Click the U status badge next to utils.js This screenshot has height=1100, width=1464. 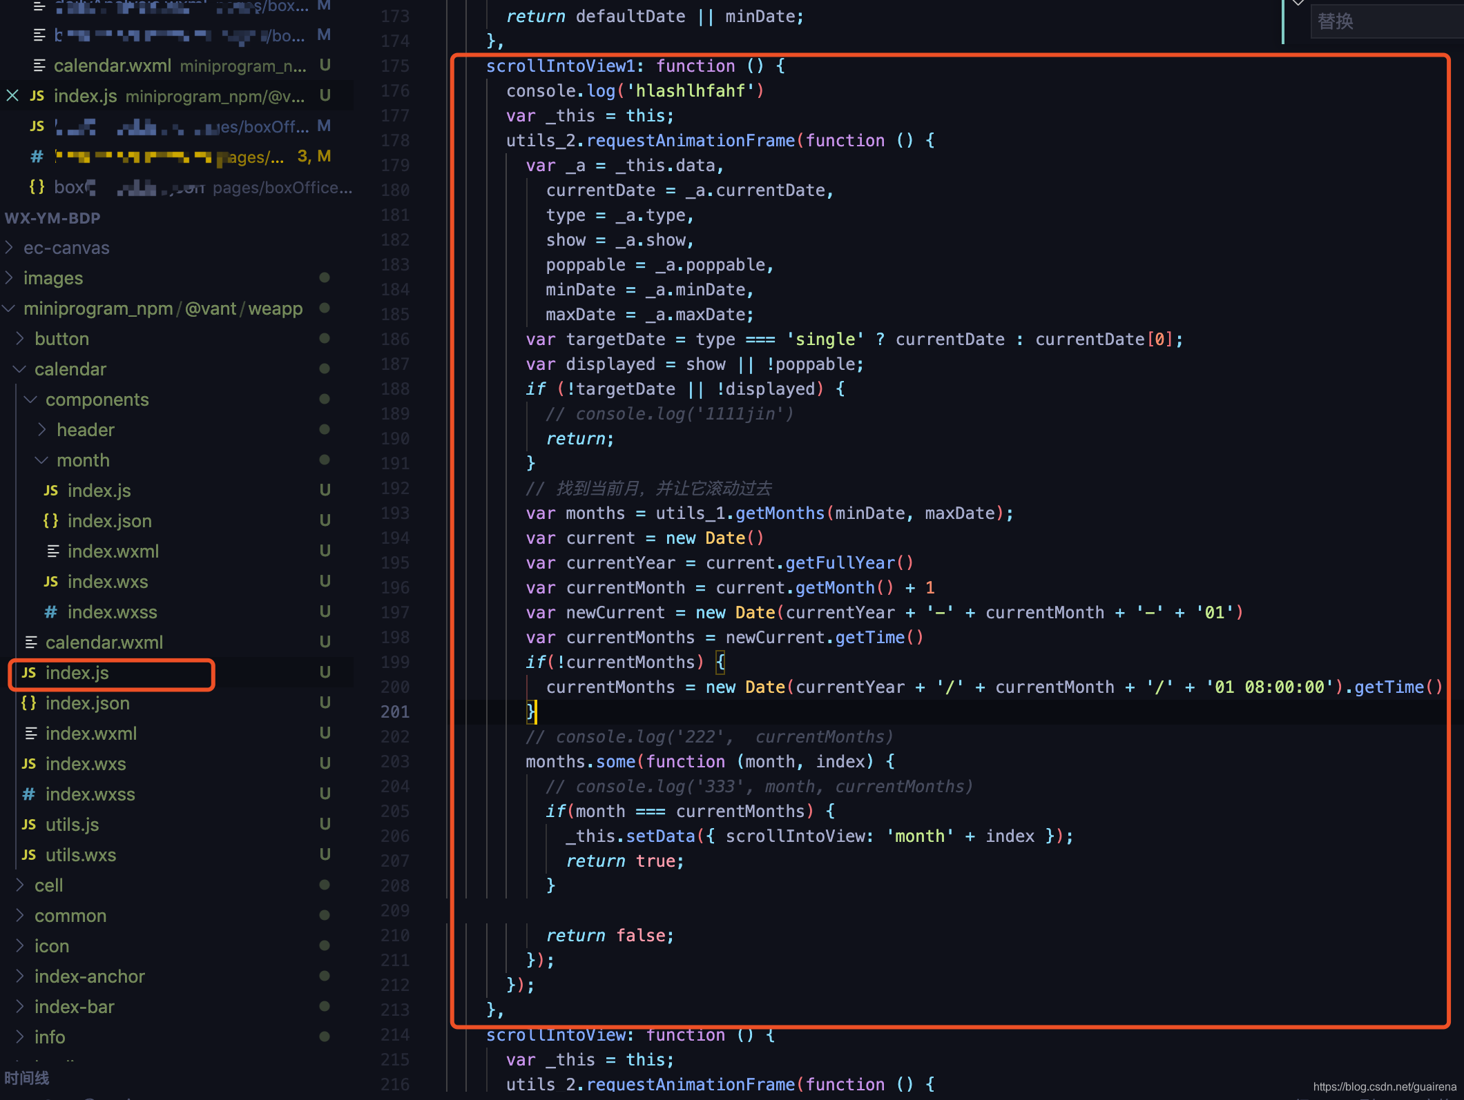click(x=325, y=824)
